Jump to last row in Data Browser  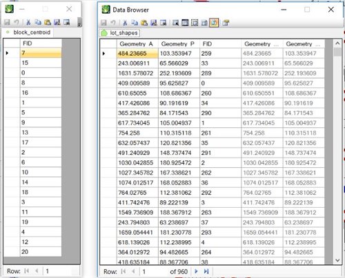click(x=206, y=271)
